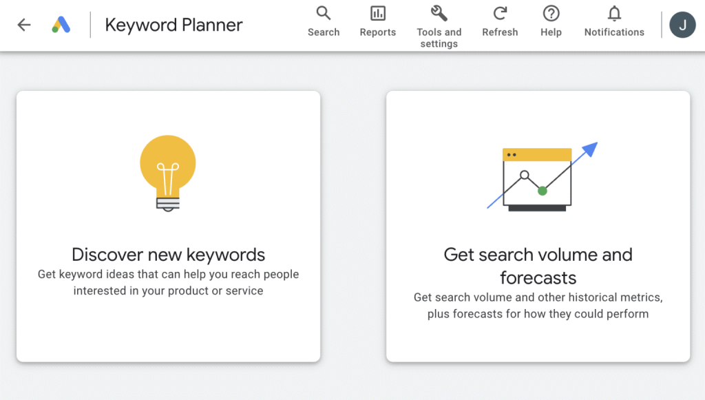Click the Search label under the magnifier icon
Viewport: 705px width, 400px height.
[324, 32]
